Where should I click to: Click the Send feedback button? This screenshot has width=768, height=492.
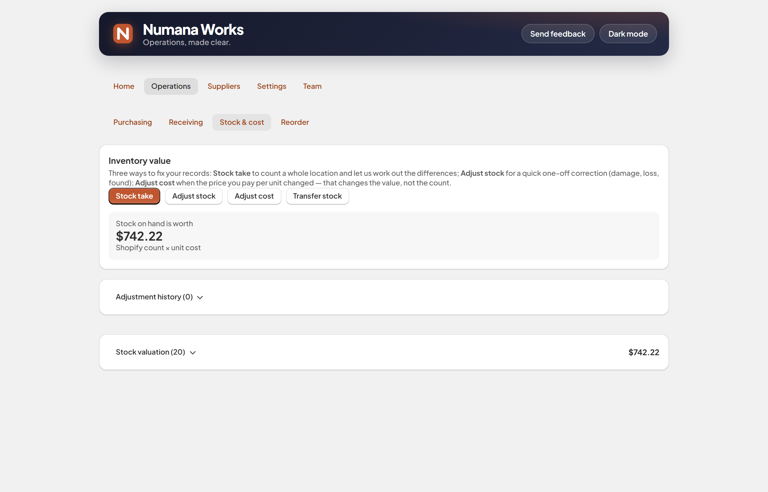tap(557, 34)
